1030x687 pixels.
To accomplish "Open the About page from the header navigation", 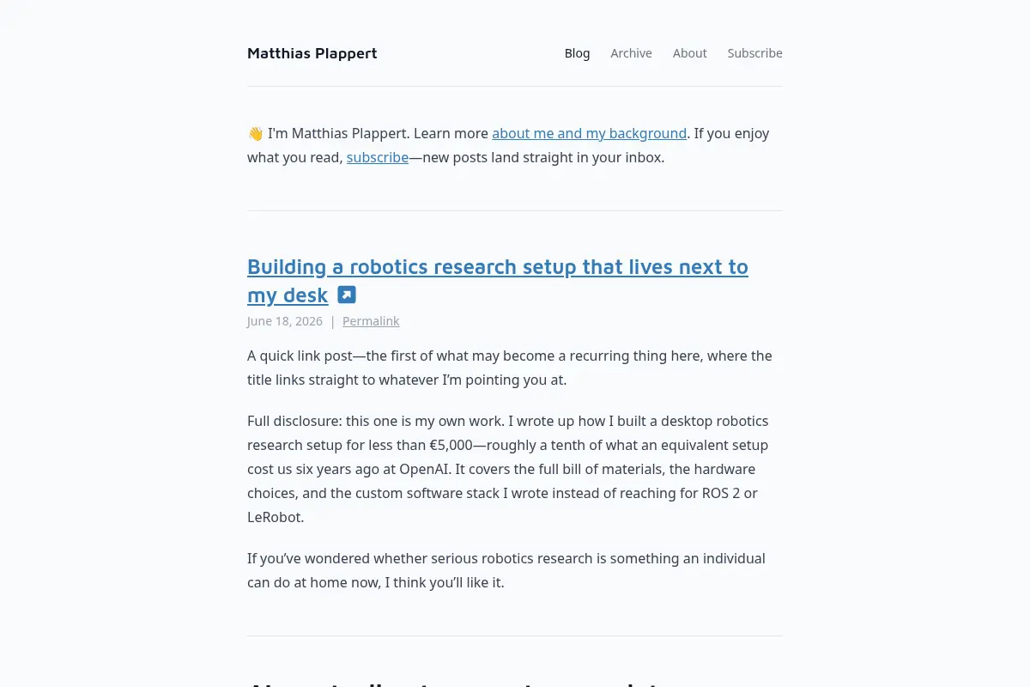I will click(689, 53).
